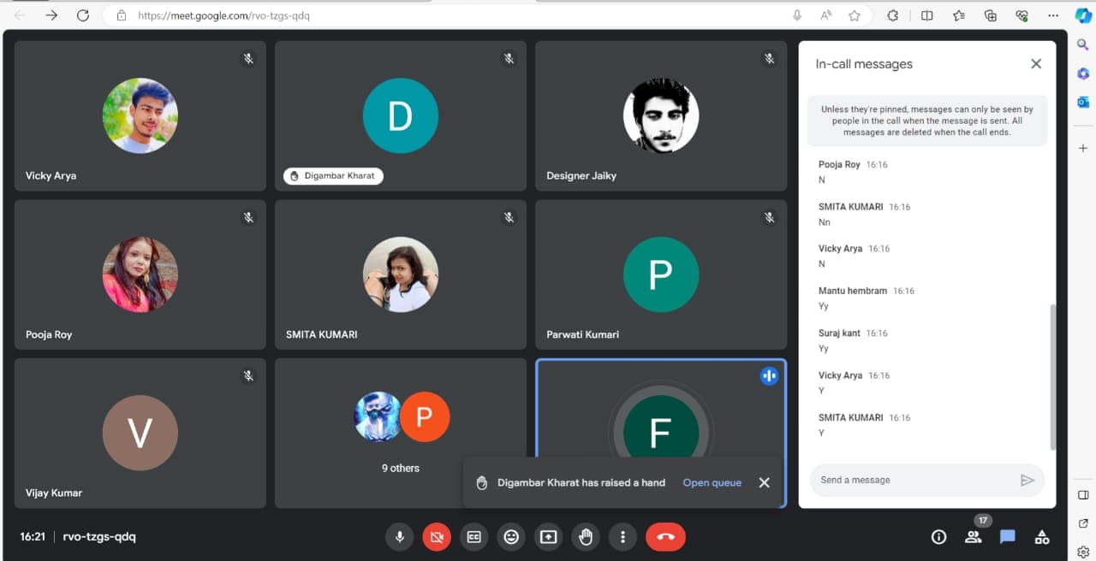Raise hand using the hand icon

586,537
